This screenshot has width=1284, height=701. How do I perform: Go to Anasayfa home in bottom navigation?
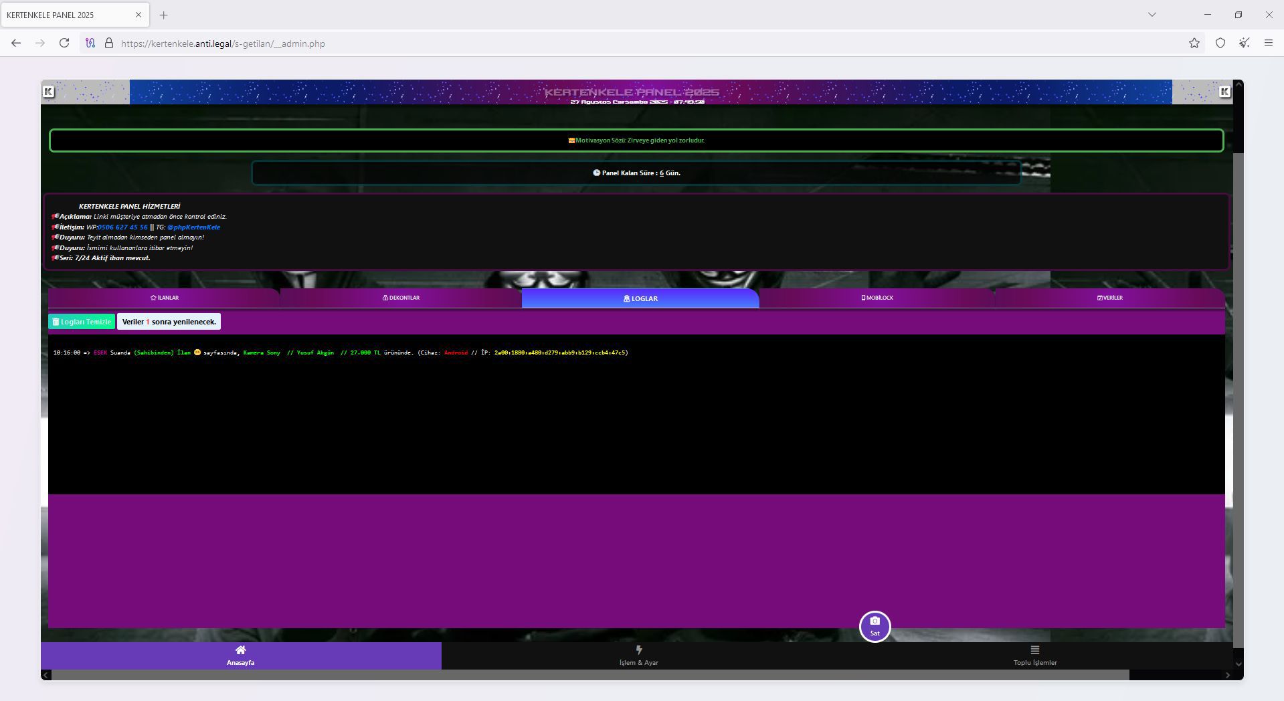(240, 656)
